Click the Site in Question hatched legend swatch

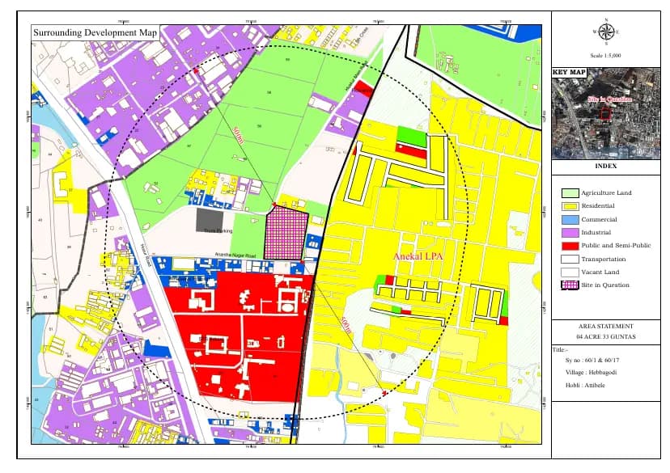tap(570, 285)
